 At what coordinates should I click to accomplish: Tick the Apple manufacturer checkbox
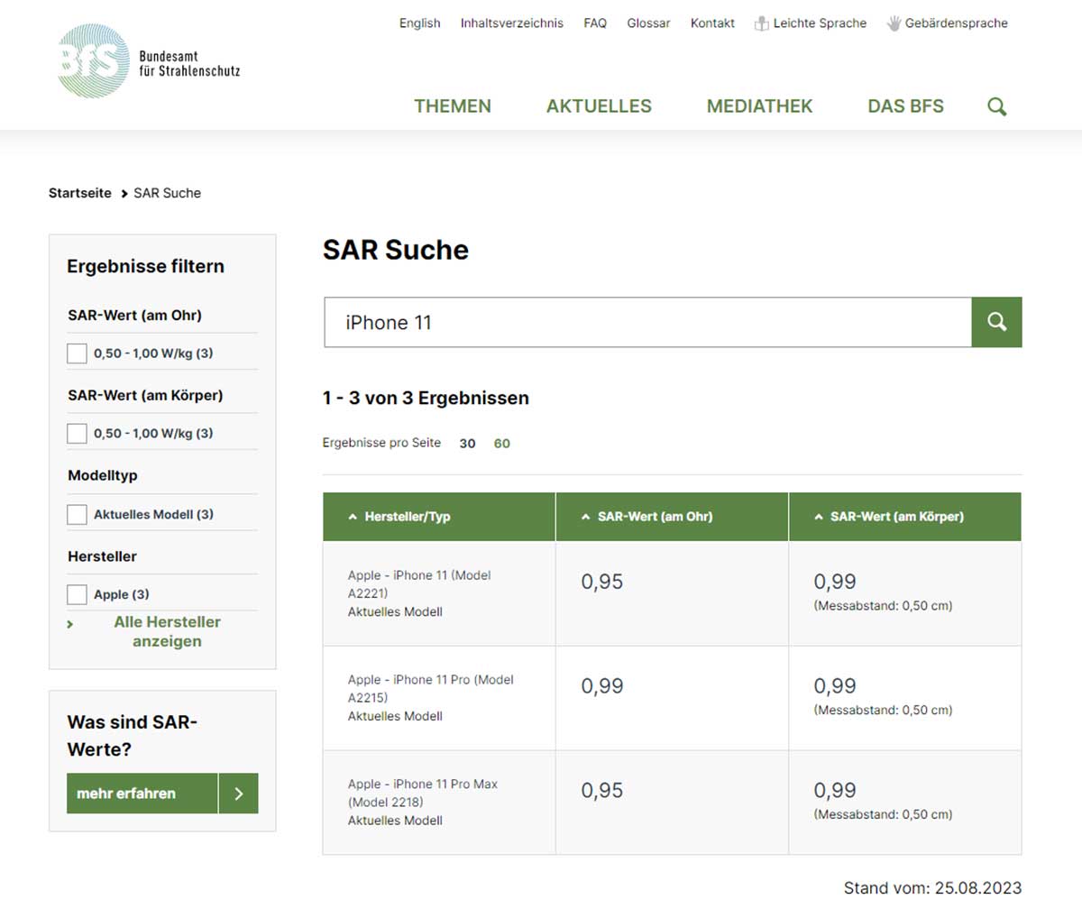pos(78,595)
